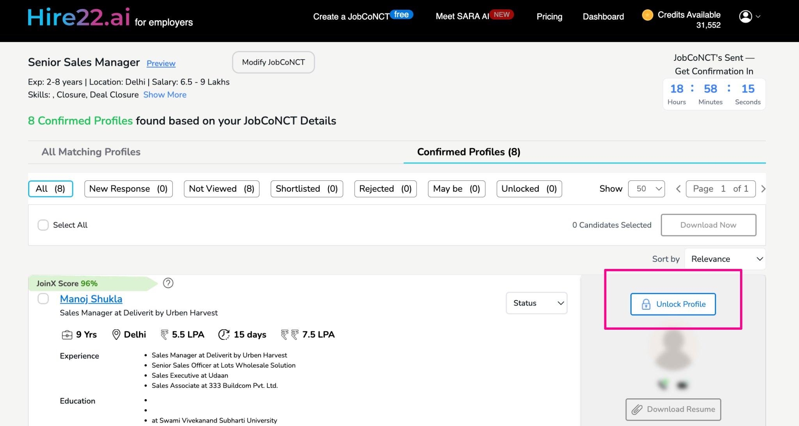Image resolution: width=799 pixels, height=426 pixels.
Task: Go to previous page arrow
Action: [x=678, y=189]
